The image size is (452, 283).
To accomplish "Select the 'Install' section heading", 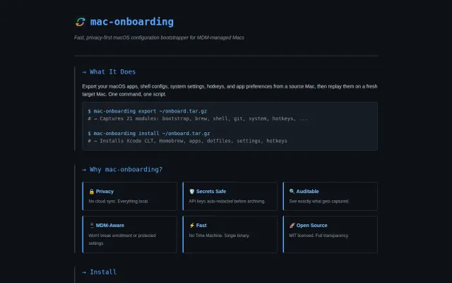I will click(x=100, y=272).
